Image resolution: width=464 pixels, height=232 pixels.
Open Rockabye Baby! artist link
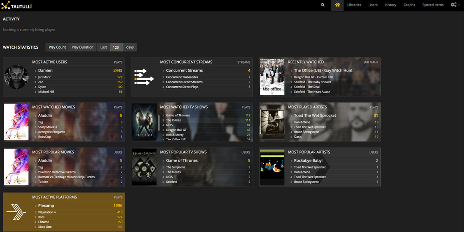pyautogui.click(x=308, y=161)
